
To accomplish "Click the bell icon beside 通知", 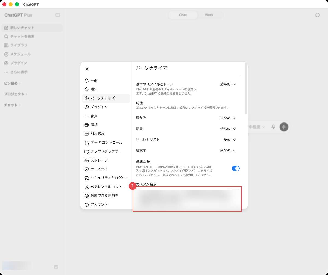I will pyautogui.click(x=87, y=89).
